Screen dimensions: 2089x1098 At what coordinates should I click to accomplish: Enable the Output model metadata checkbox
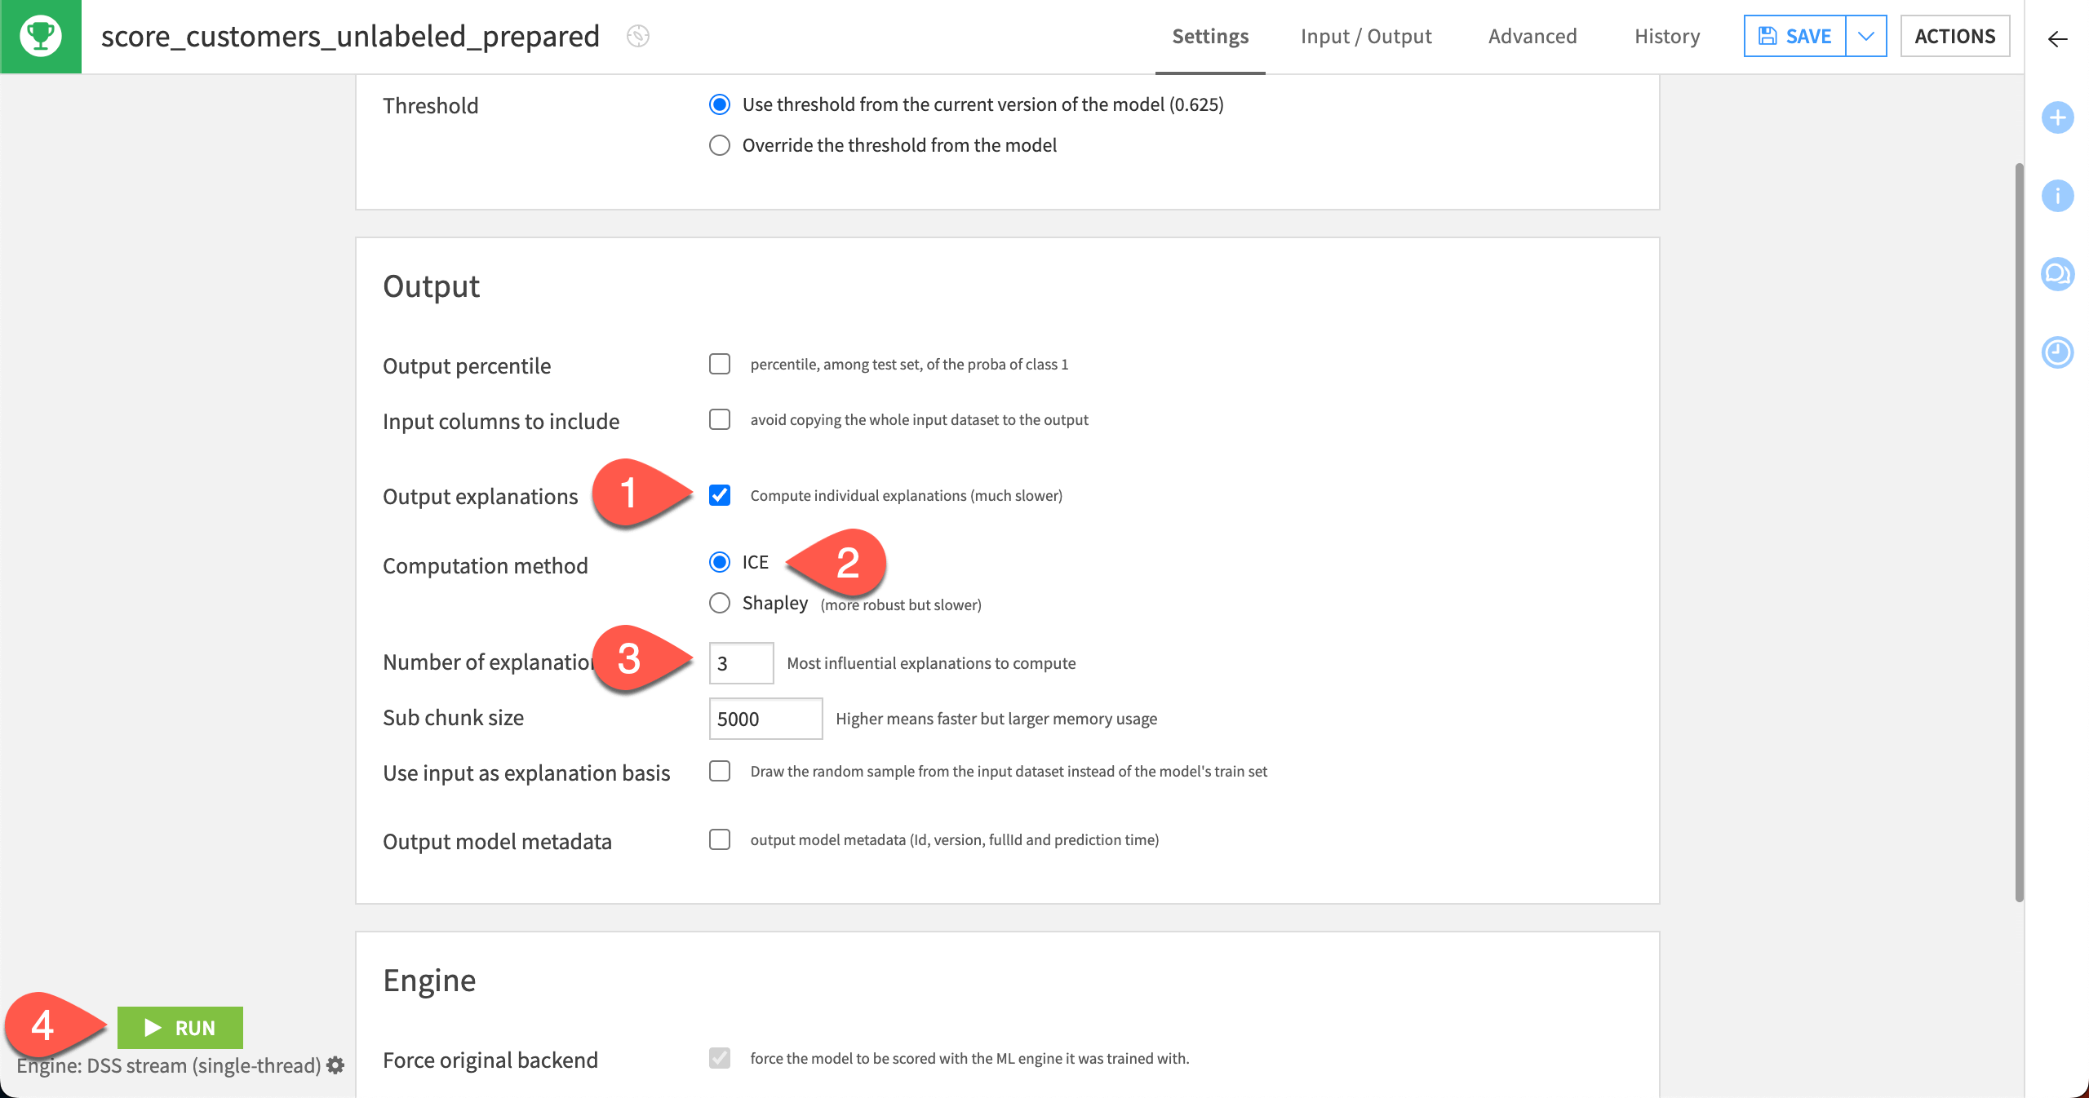coord(719,839)
